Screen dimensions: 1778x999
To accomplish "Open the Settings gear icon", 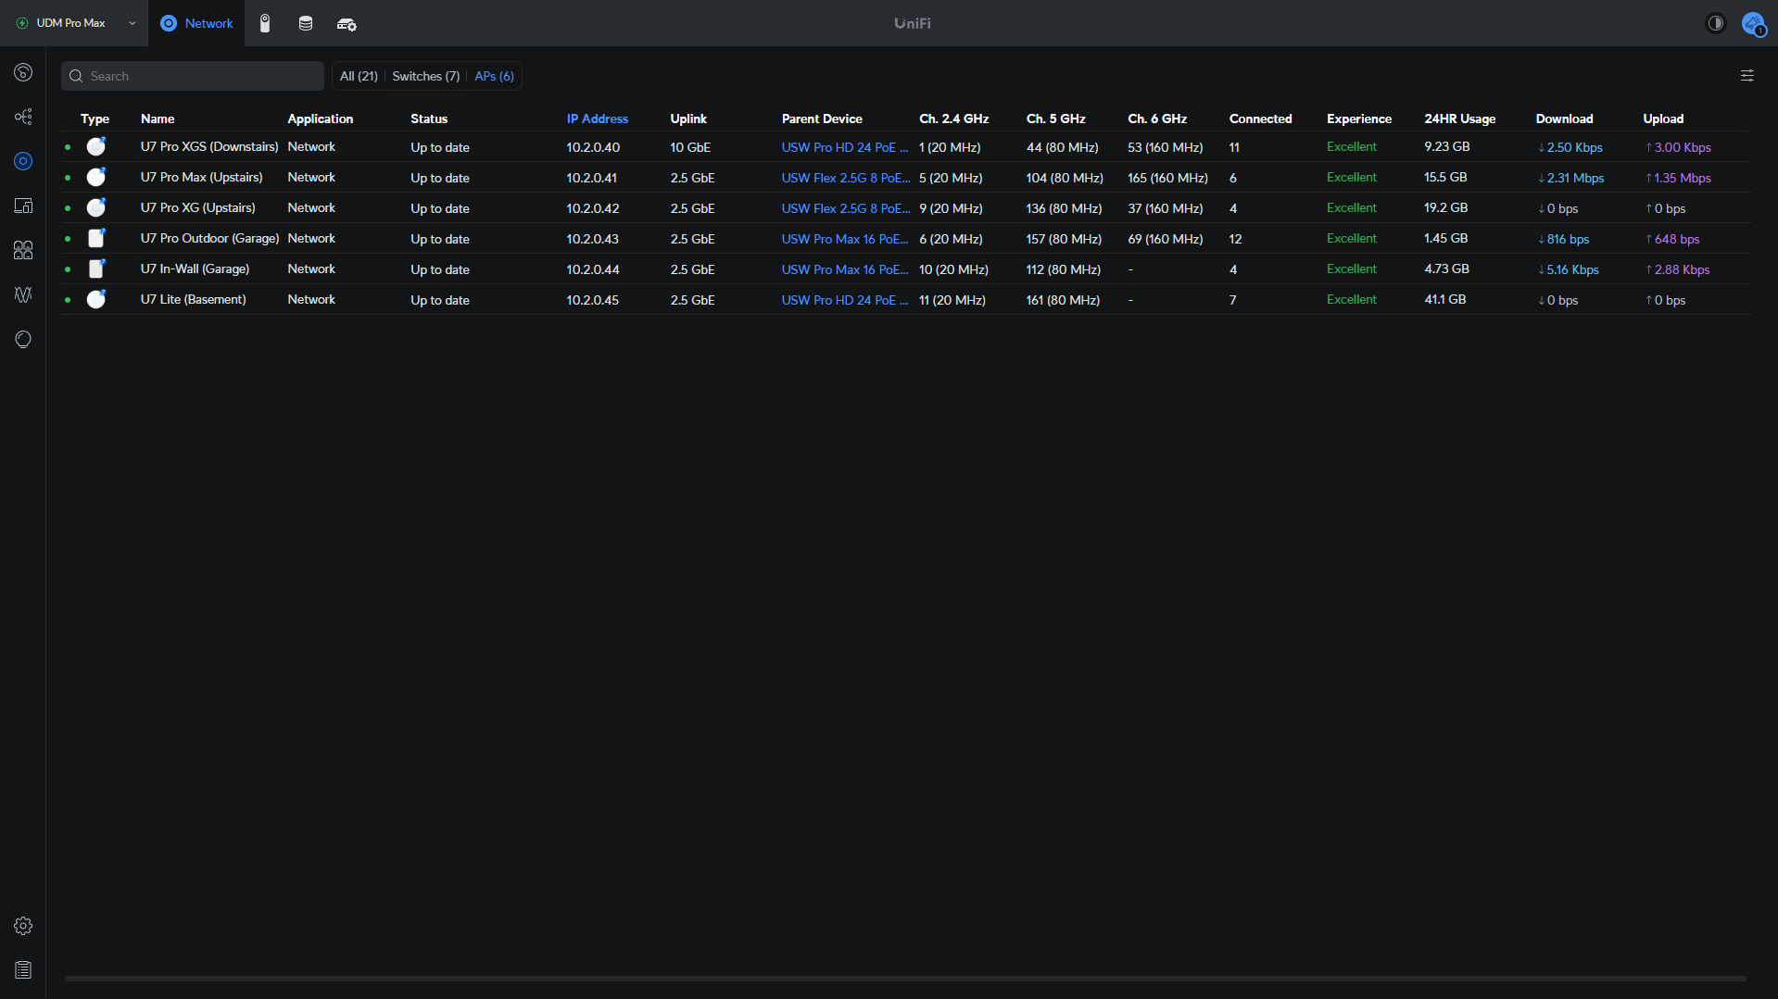I will click(23, 926).
